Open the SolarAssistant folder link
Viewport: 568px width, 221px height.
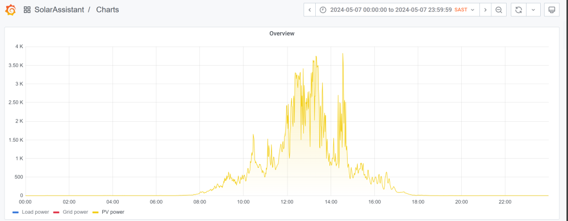[x=59, y=10]
